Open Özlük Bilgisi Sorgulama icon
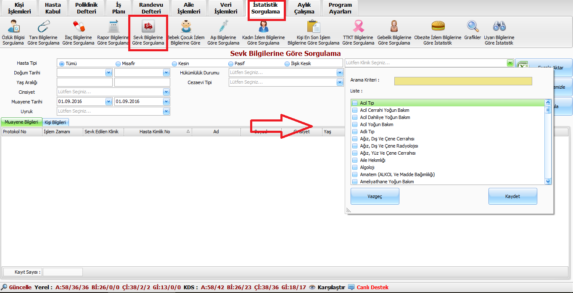Viewport: 573px width, 293px height. coord(13,27)
